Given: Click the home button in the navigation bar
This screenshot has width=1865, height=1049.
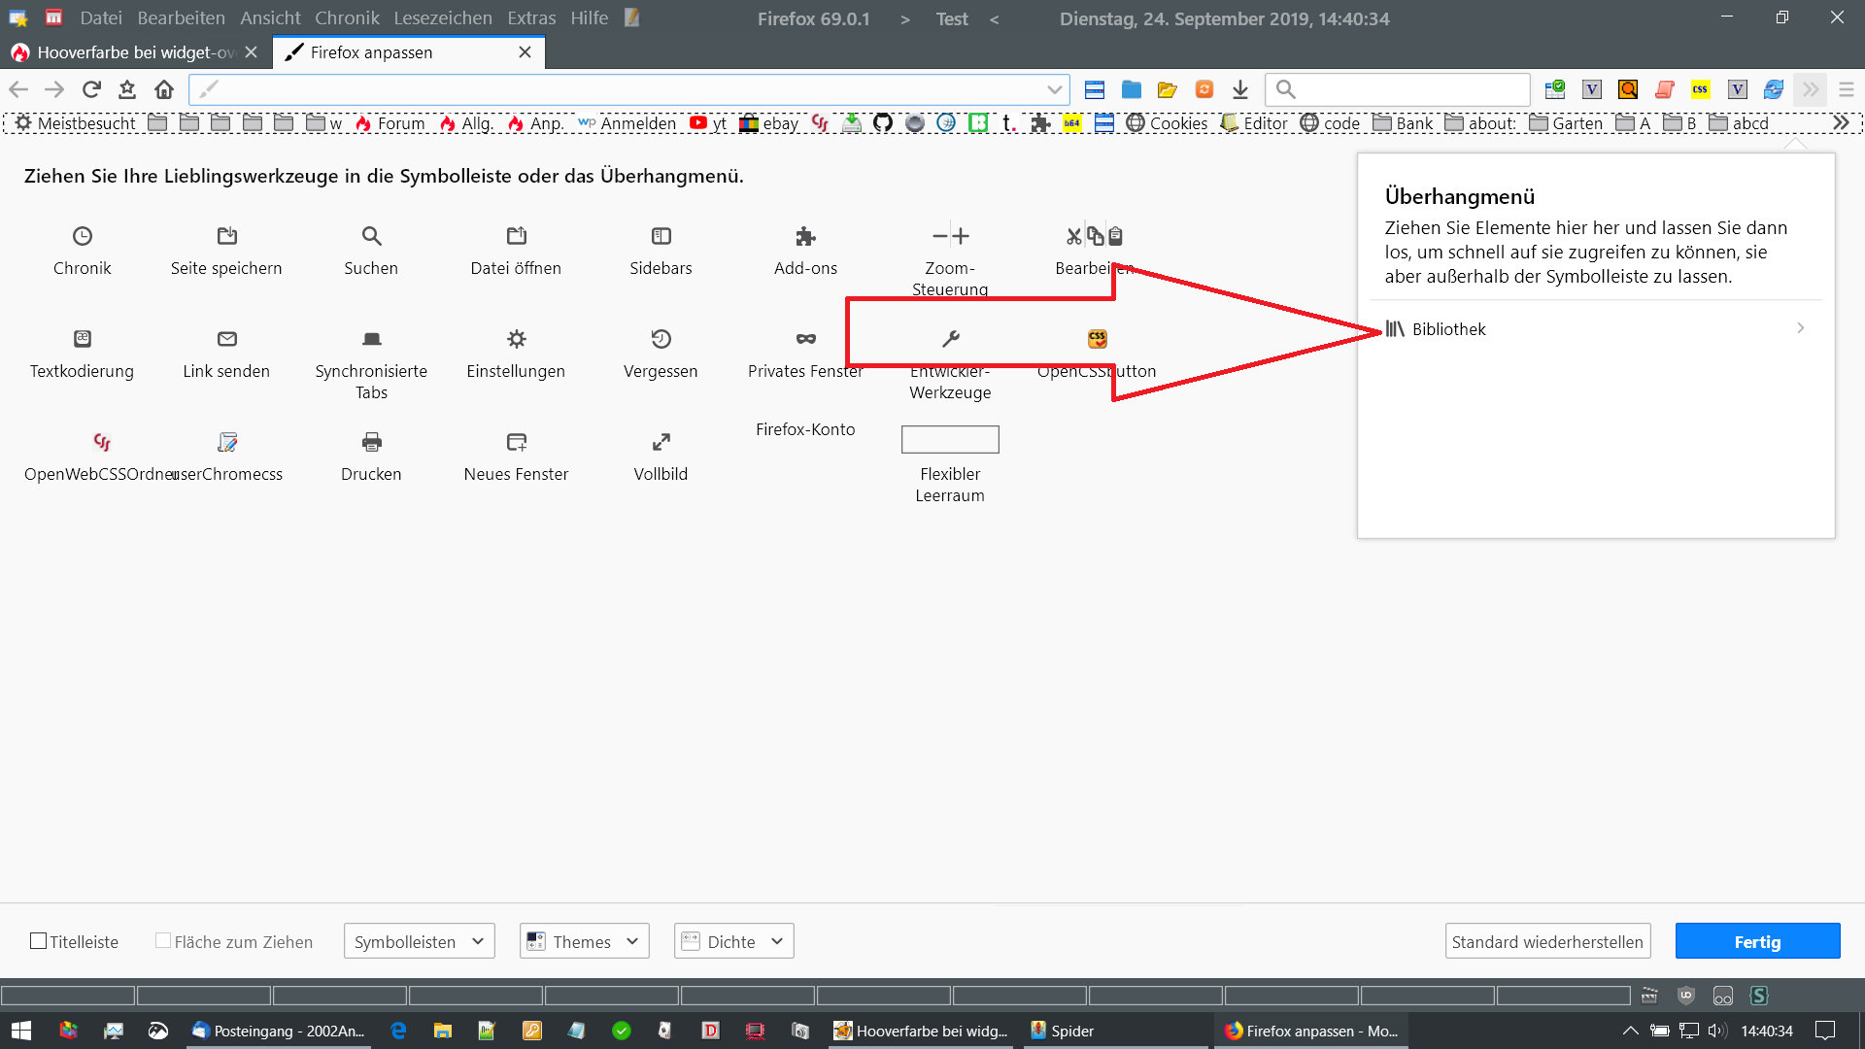Looking at the screenshot, I should coord(164,89).
